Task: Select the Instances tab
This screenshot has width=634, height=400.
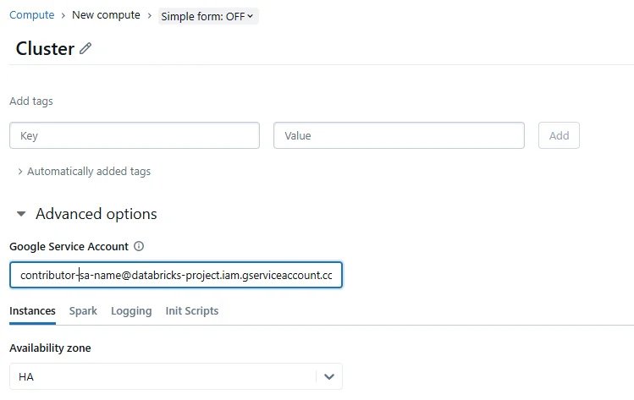Action: tap(32, 311)
